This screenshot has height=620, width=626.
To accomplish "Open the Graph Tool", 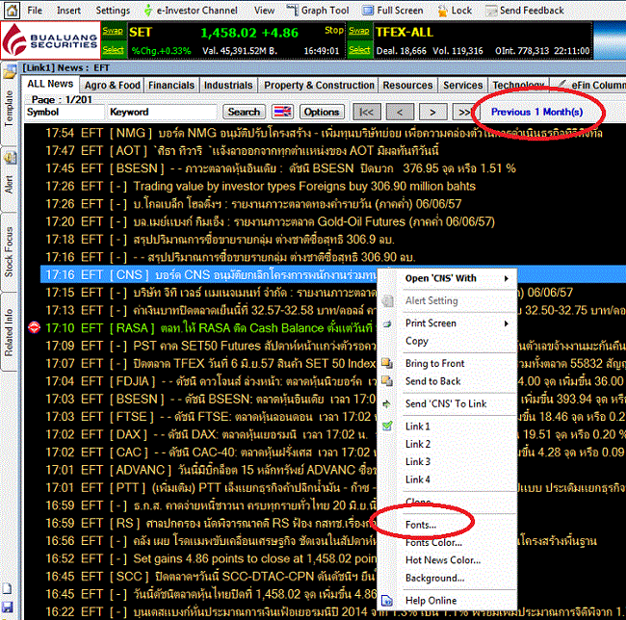I will [x=318, y=11].
